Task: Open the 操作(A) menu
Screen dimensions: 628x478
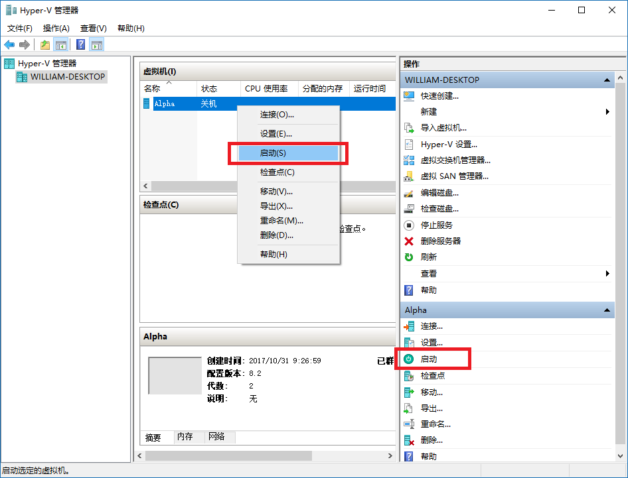Action: point(56,28)
